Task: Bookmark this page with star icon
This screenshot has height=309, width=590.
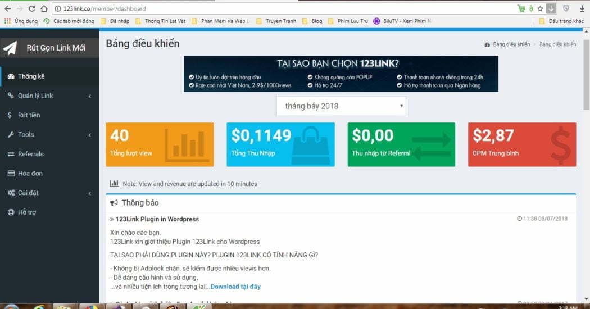Action: 541,8
